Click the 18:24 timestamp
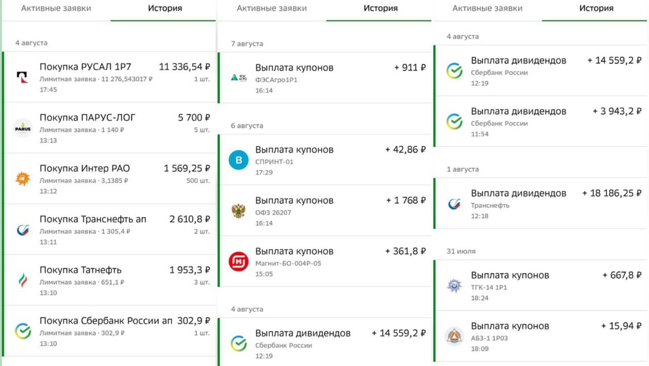This screenshot has width=649, height=366. (x=480, y=298)
